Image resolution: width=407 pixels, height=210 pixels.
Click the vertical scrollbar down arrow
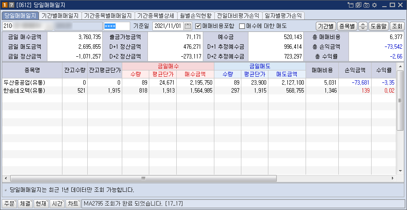coord(400,171)
